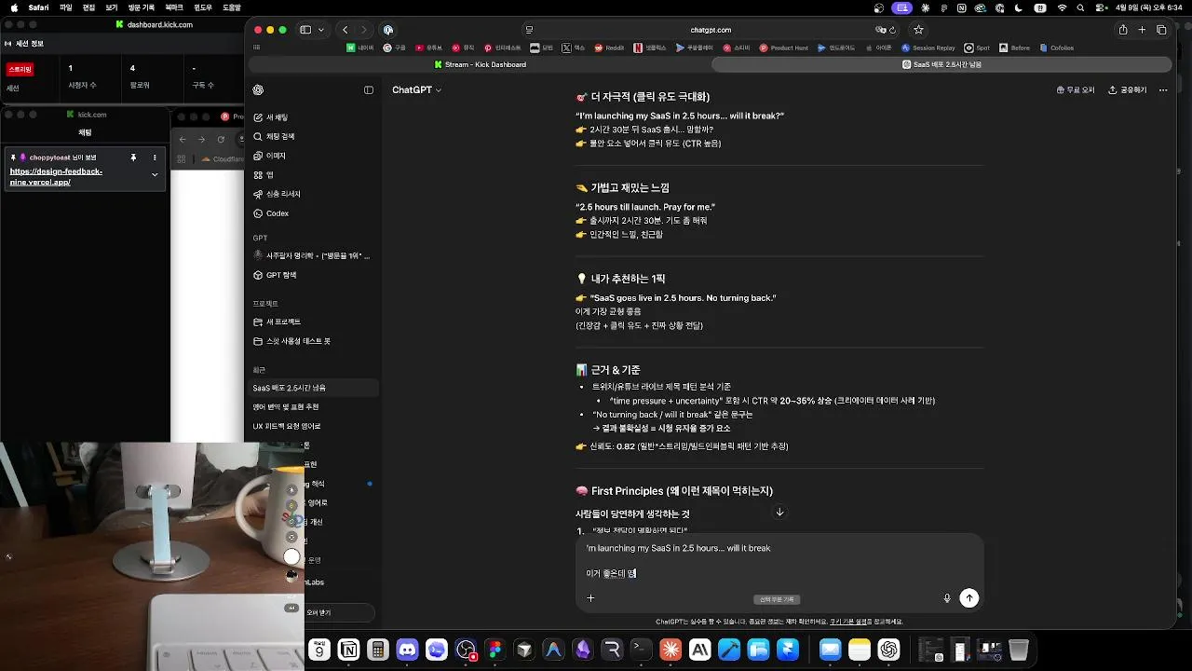The width and height of the screenshot is (1192, 671).
Task: Open the pinned message three-dot menu in Kick
Action: tap(155, 157)
